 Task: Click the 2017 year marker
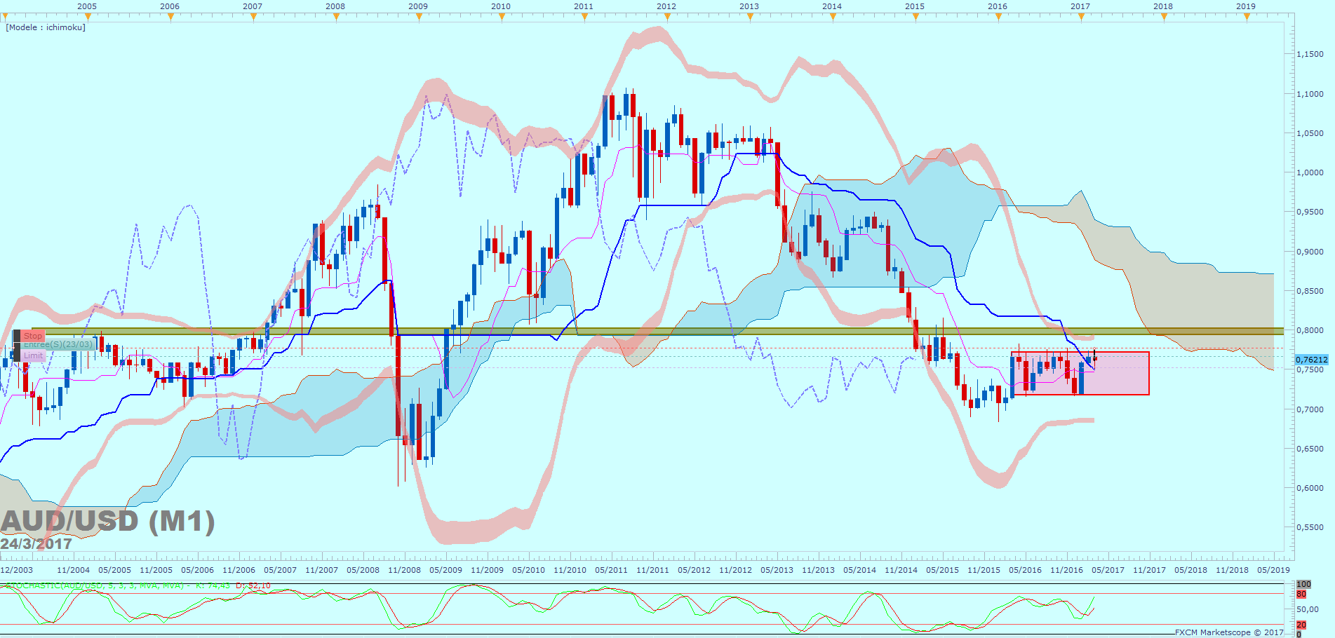pos(1080,6)
